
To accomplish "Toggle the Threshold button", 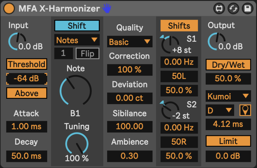I will point(27,64).
